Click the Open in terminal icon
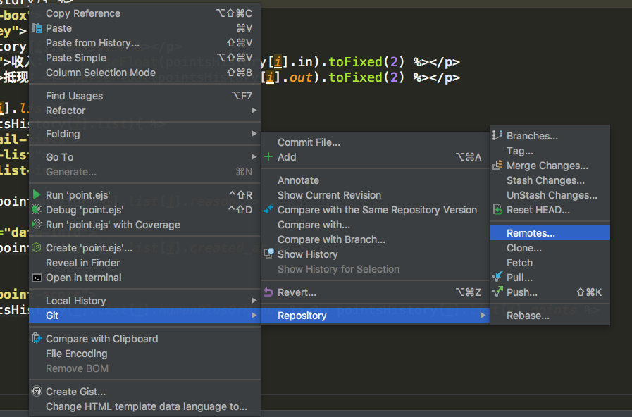 pos(37,278)
